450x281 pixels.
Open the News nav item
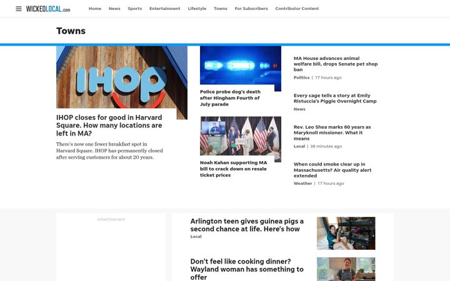coord(114,9)
